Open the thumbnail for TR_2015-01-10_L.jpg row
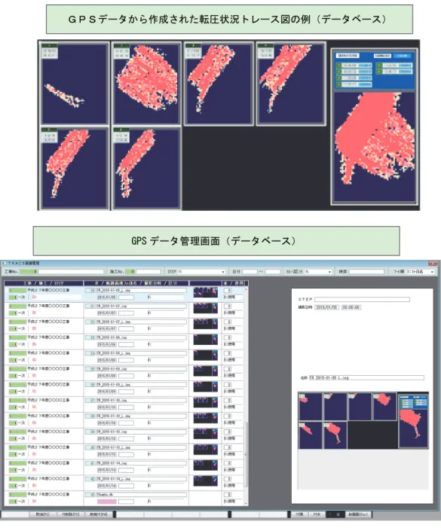This screenshot has height=528, width=441. 206,418
